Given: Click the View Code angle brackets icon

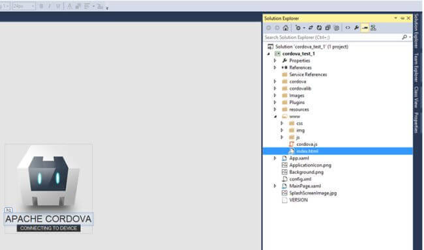Looking at the screenshot, I should pyautogui.click(x=348, y=28).
